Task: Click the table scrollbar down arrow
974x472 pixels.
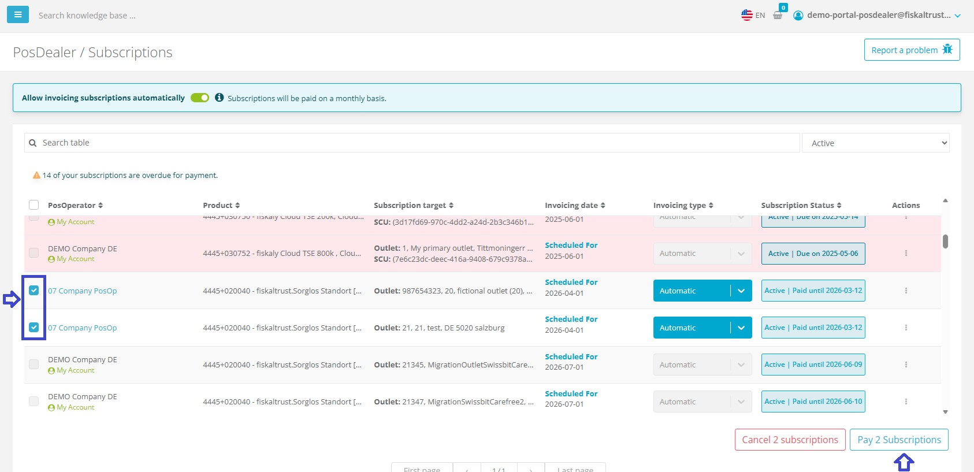Action: 945,412
